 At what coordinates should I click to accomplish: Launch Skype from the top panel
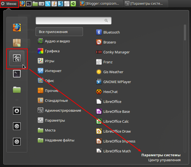tap(48, 4)
